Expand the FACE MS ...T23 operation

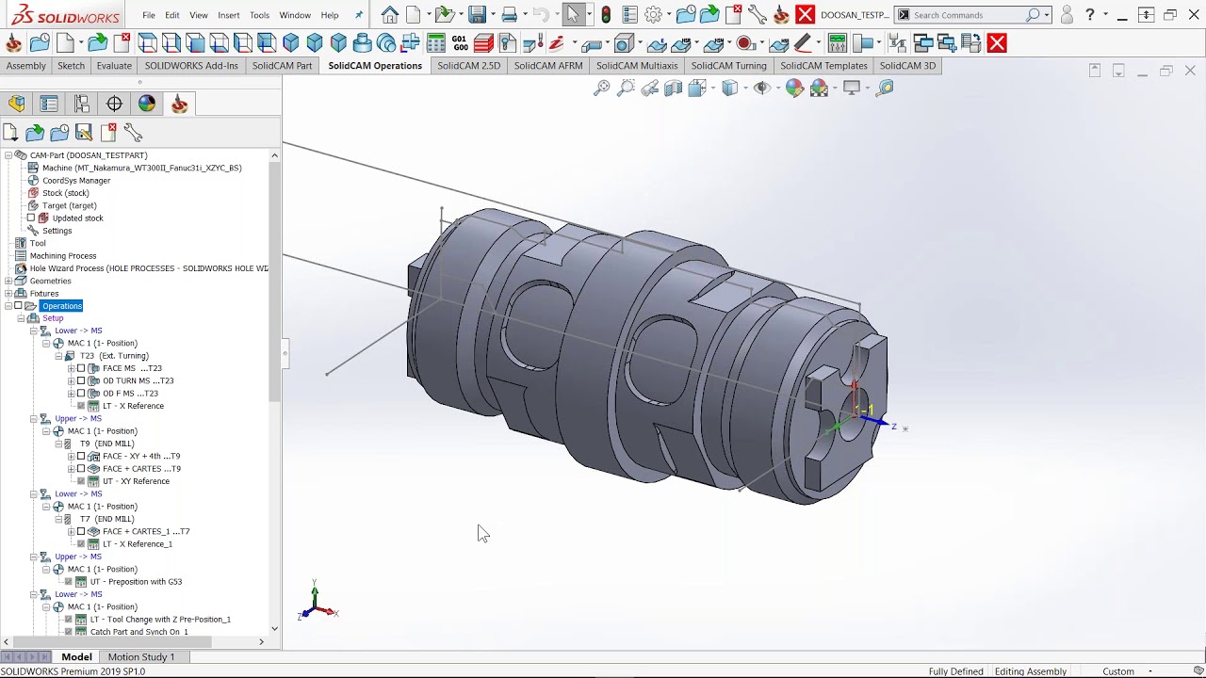pyautogui.click(x=71, y=369)
